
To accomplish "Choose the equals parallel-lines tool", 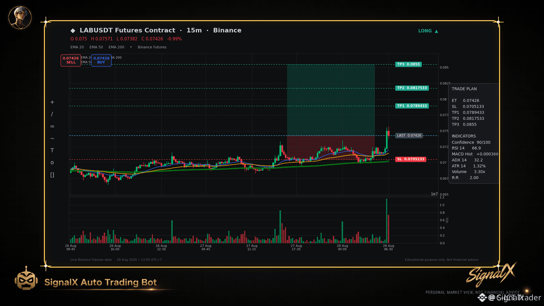I will tap(52, 126).
